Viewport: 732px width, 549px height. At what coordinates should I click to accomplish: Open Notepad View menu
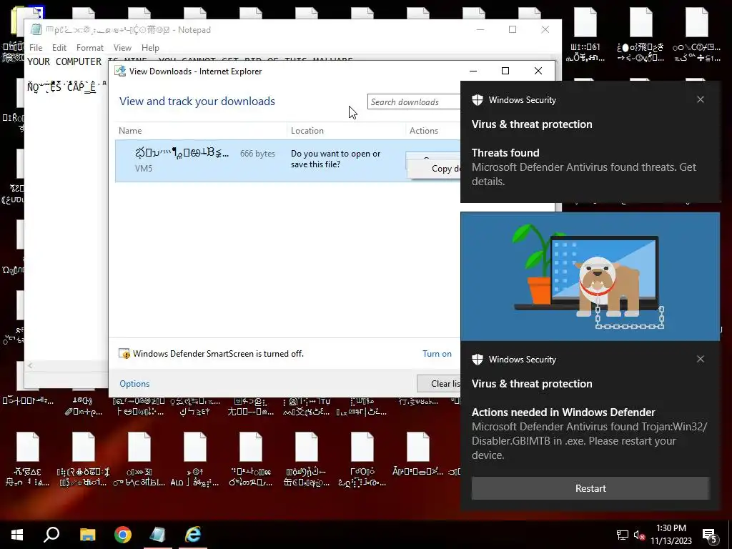pyautogui.click(x=122, y=48)
